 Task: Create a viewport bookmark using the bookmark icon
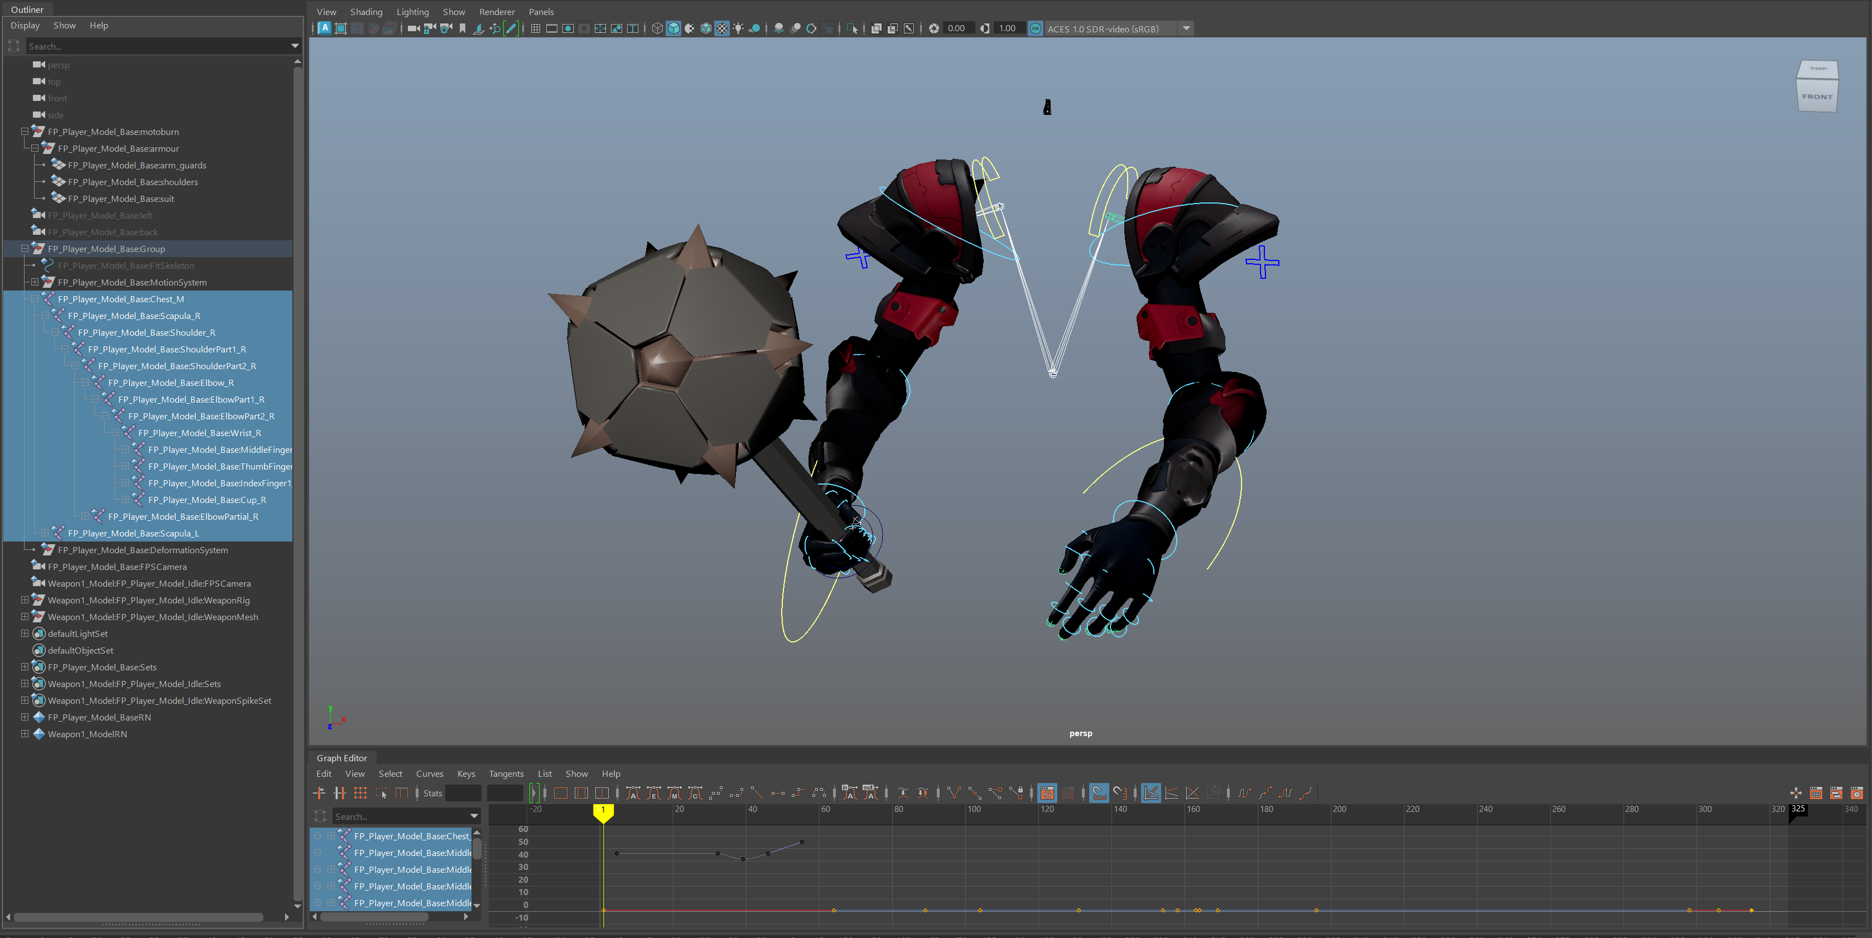pyautogui.click(x=463, y=29)
